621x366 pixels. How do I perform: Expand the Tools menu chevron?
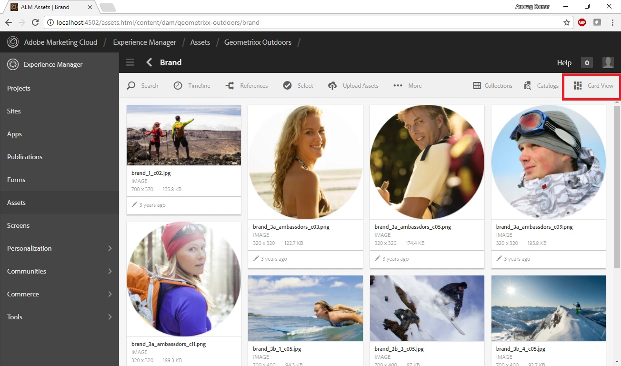click(x=110, y=317)
